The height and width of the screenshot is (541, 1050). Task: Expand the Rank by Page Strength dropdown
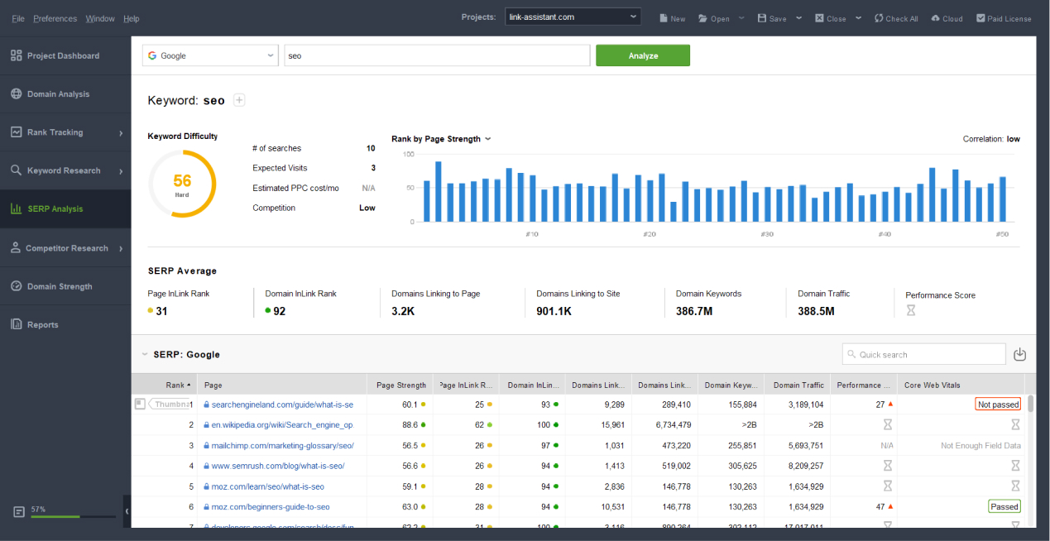pyautogui.click(x=487, y=139)
